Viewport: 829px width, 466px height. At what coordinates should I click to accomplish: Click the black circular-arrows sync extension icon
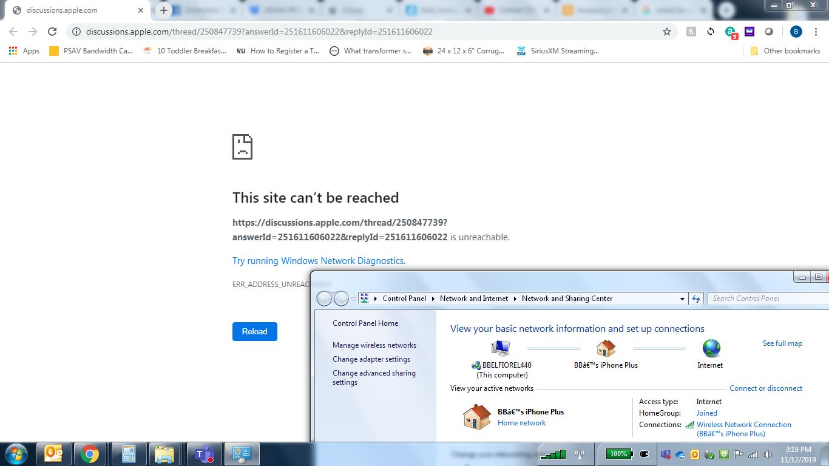click(x=711, y=32)
